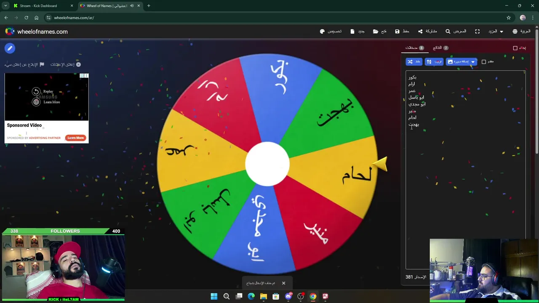Open Chrome three-dot menu
Image resolution: width=539 pixels, height=303 pixels.
click(x=533, y=18)
